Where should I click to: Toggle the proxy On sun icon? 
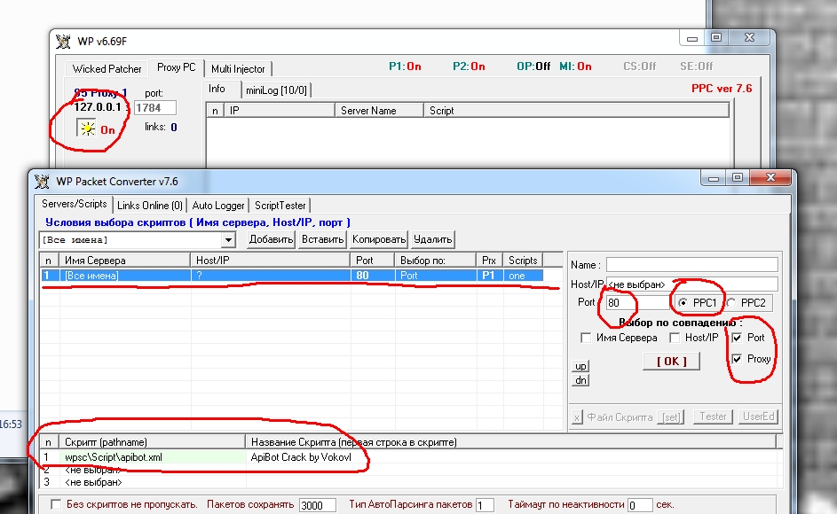pyautogui.click(x=87, y=128)
